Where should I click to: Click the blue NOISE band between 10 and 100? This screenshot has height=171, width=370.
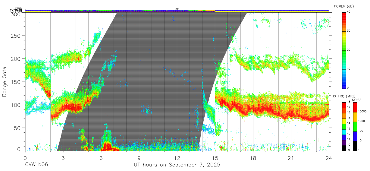point(355,136)
